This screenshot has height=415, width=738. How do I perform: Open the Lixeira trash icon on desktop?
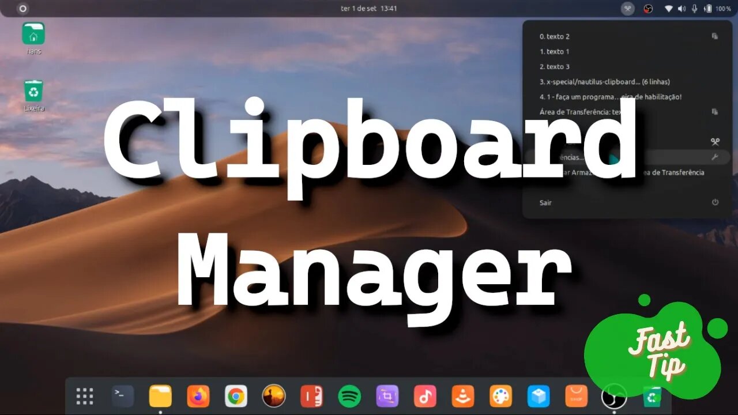click(33, 96)
